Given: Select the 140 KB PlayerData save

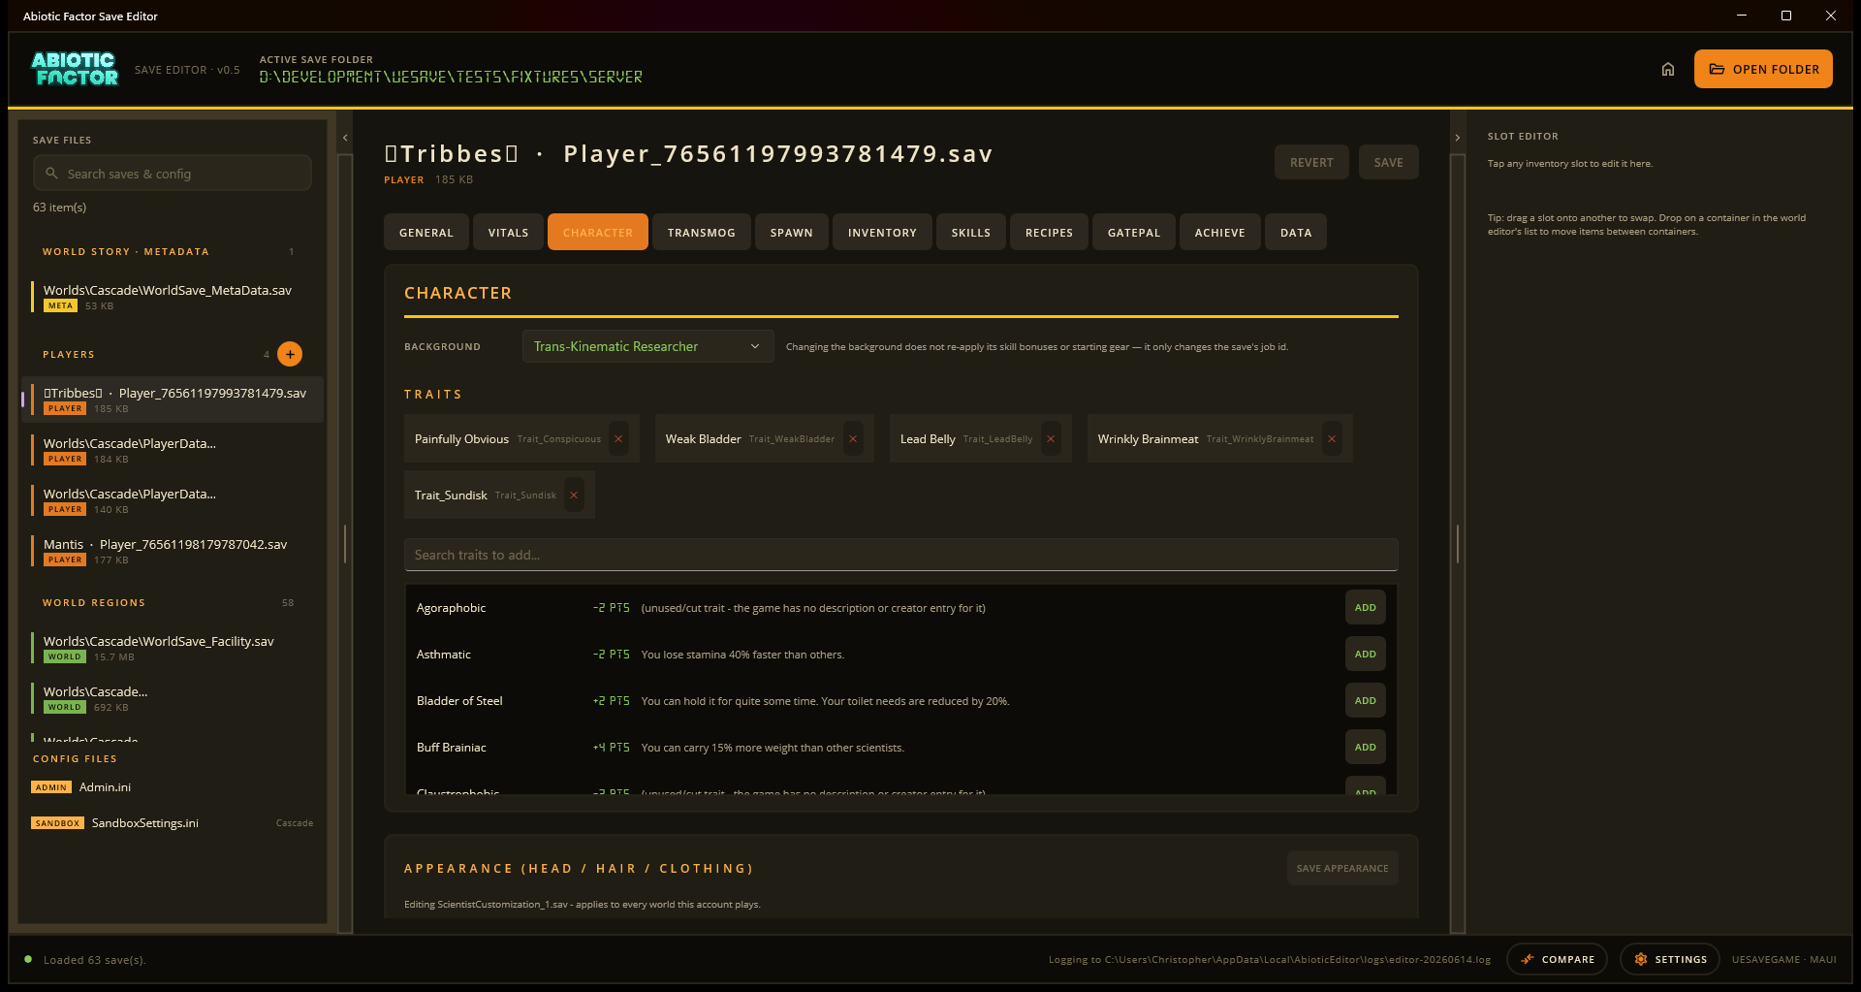Looking at the screenshot, I should coord(173,500).
